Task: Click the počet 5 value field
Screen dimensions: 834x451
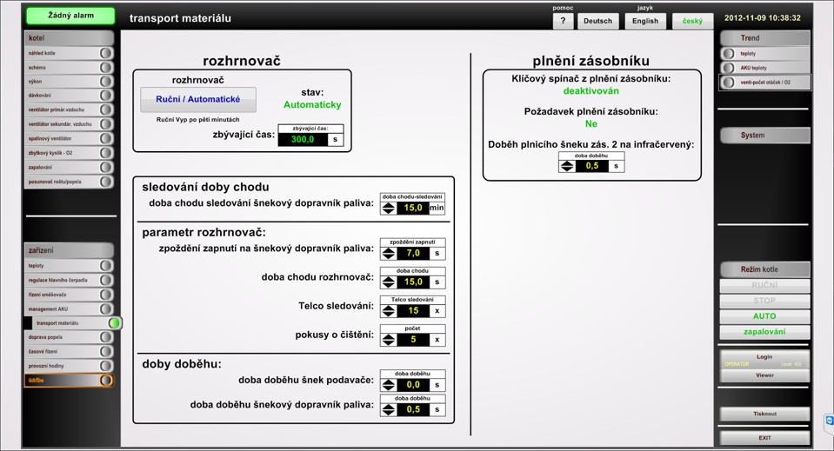Action: tap(413, 340)
